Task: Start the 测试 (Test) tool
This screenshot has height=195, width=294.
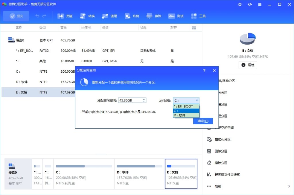Action: click(x=176, y=16)
